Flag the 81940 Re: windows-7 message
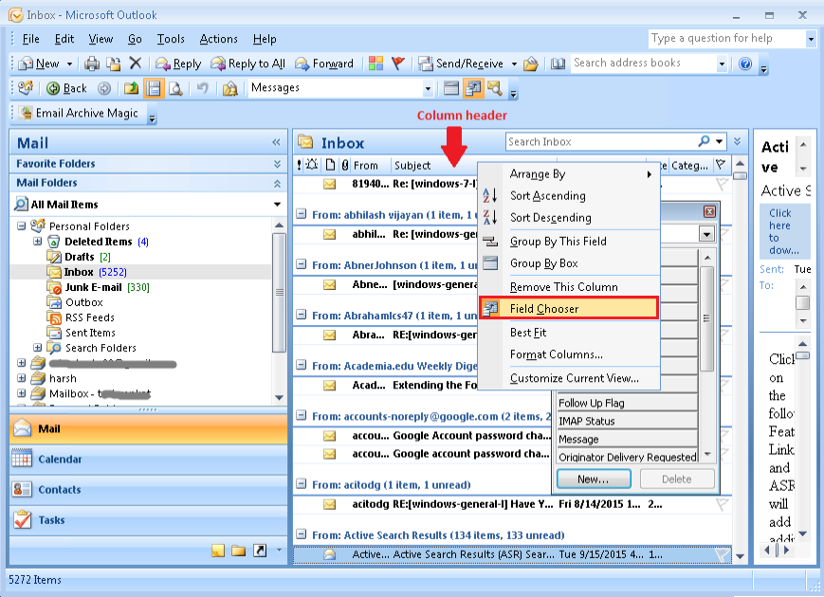 pos(723,184)
